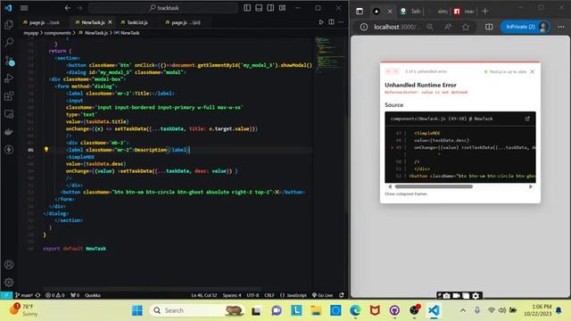Click the zoom magnifier in address bar
This screenshot has width=571, height=321.
point(430,27)
